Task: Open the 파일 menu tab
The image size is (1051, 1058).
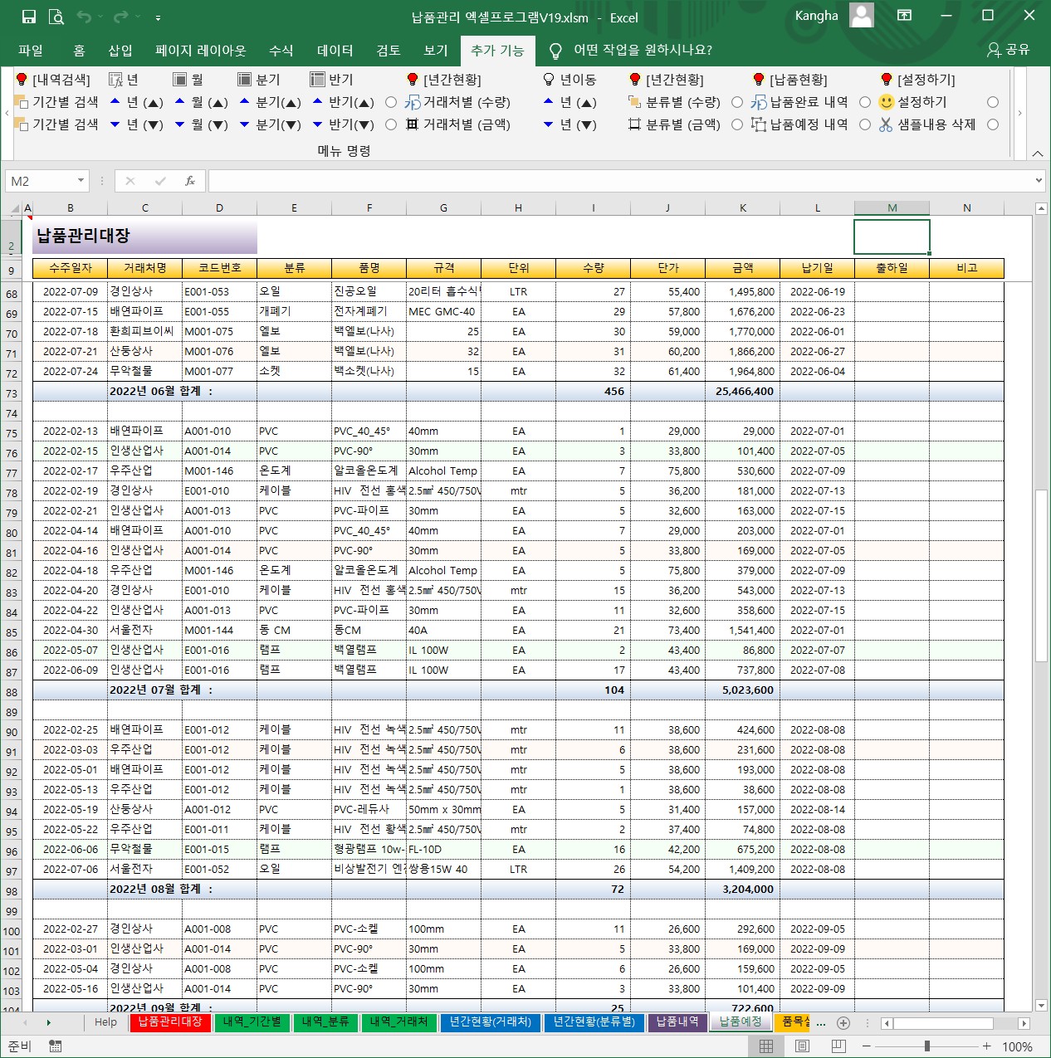Action: point(31,51)
